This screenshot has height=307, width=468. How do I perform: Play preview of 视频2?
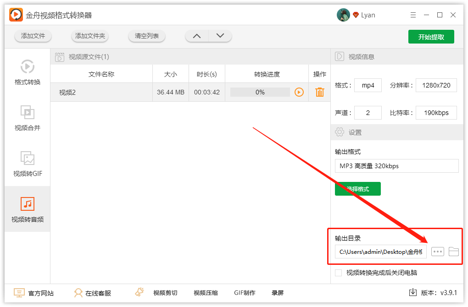click(x=299, y=92)
